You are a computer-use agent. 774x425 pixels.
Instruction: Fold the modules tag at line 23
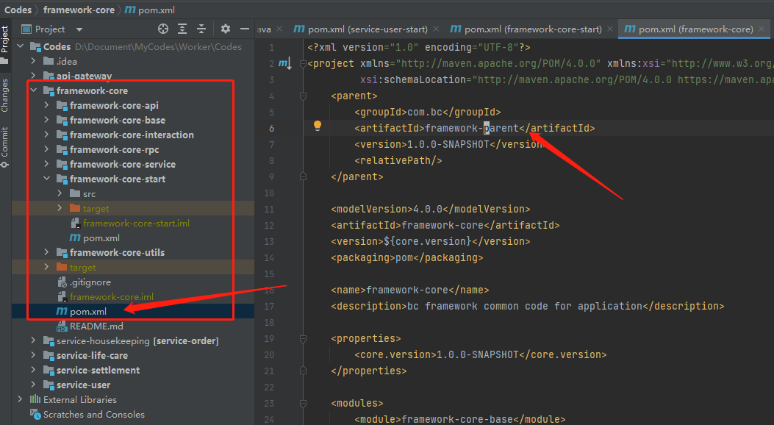click(303, 403)
